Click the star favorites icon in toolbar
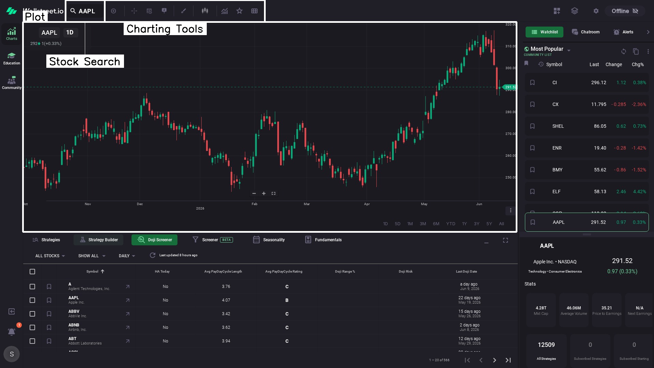 coord(239,11)
